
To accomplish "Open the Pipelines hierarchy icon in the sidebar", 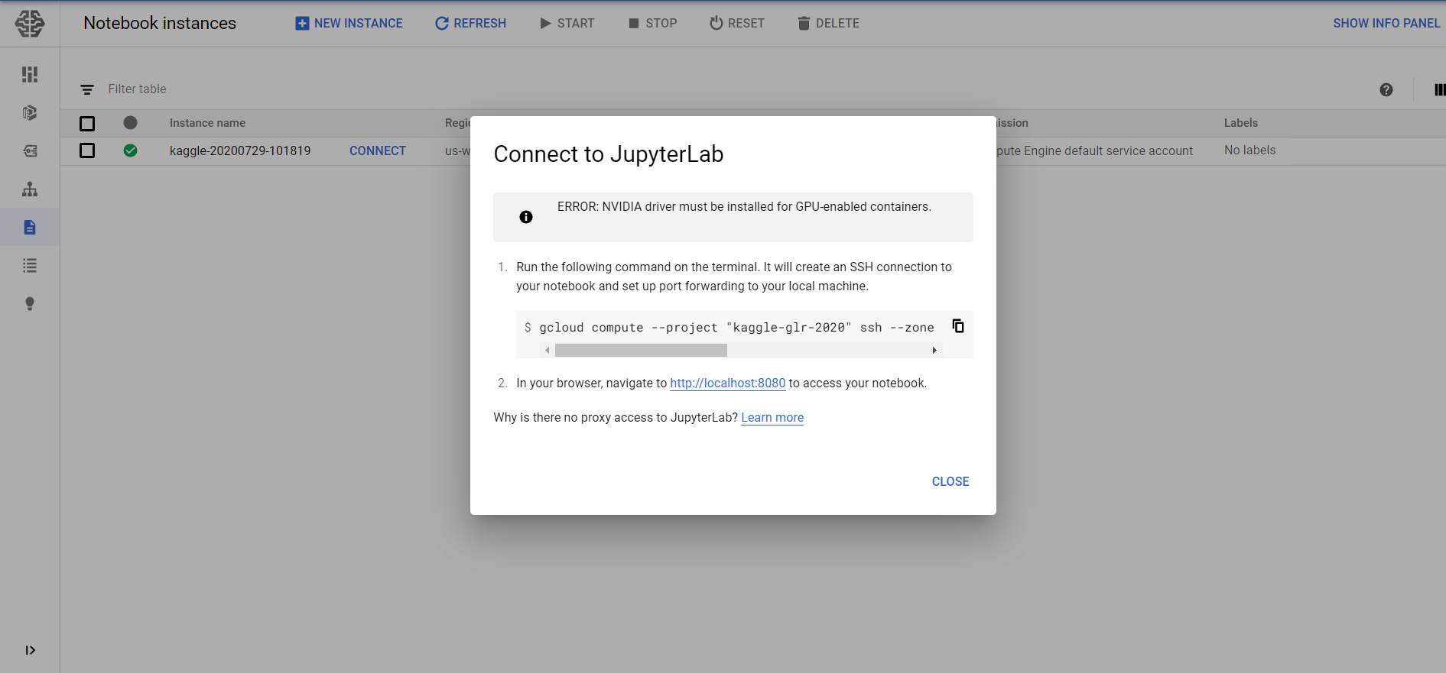I will pos(30,189).
